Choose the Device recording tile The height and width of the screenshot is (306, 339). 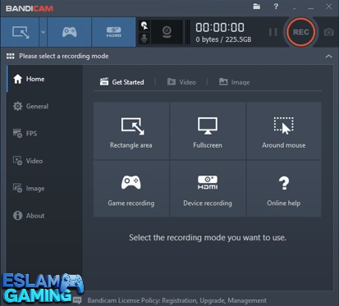(208, 189)
